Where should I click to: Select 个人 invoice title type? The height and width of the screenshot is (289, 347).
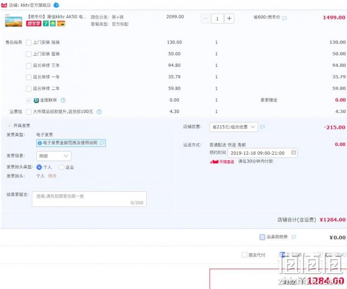(x=39, y=167)
